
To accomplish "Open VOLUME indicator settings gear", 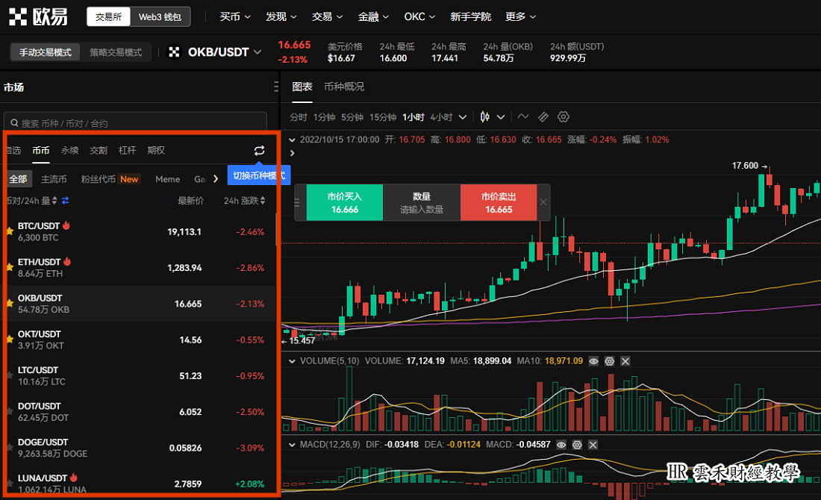I will [x=610, y=361].
